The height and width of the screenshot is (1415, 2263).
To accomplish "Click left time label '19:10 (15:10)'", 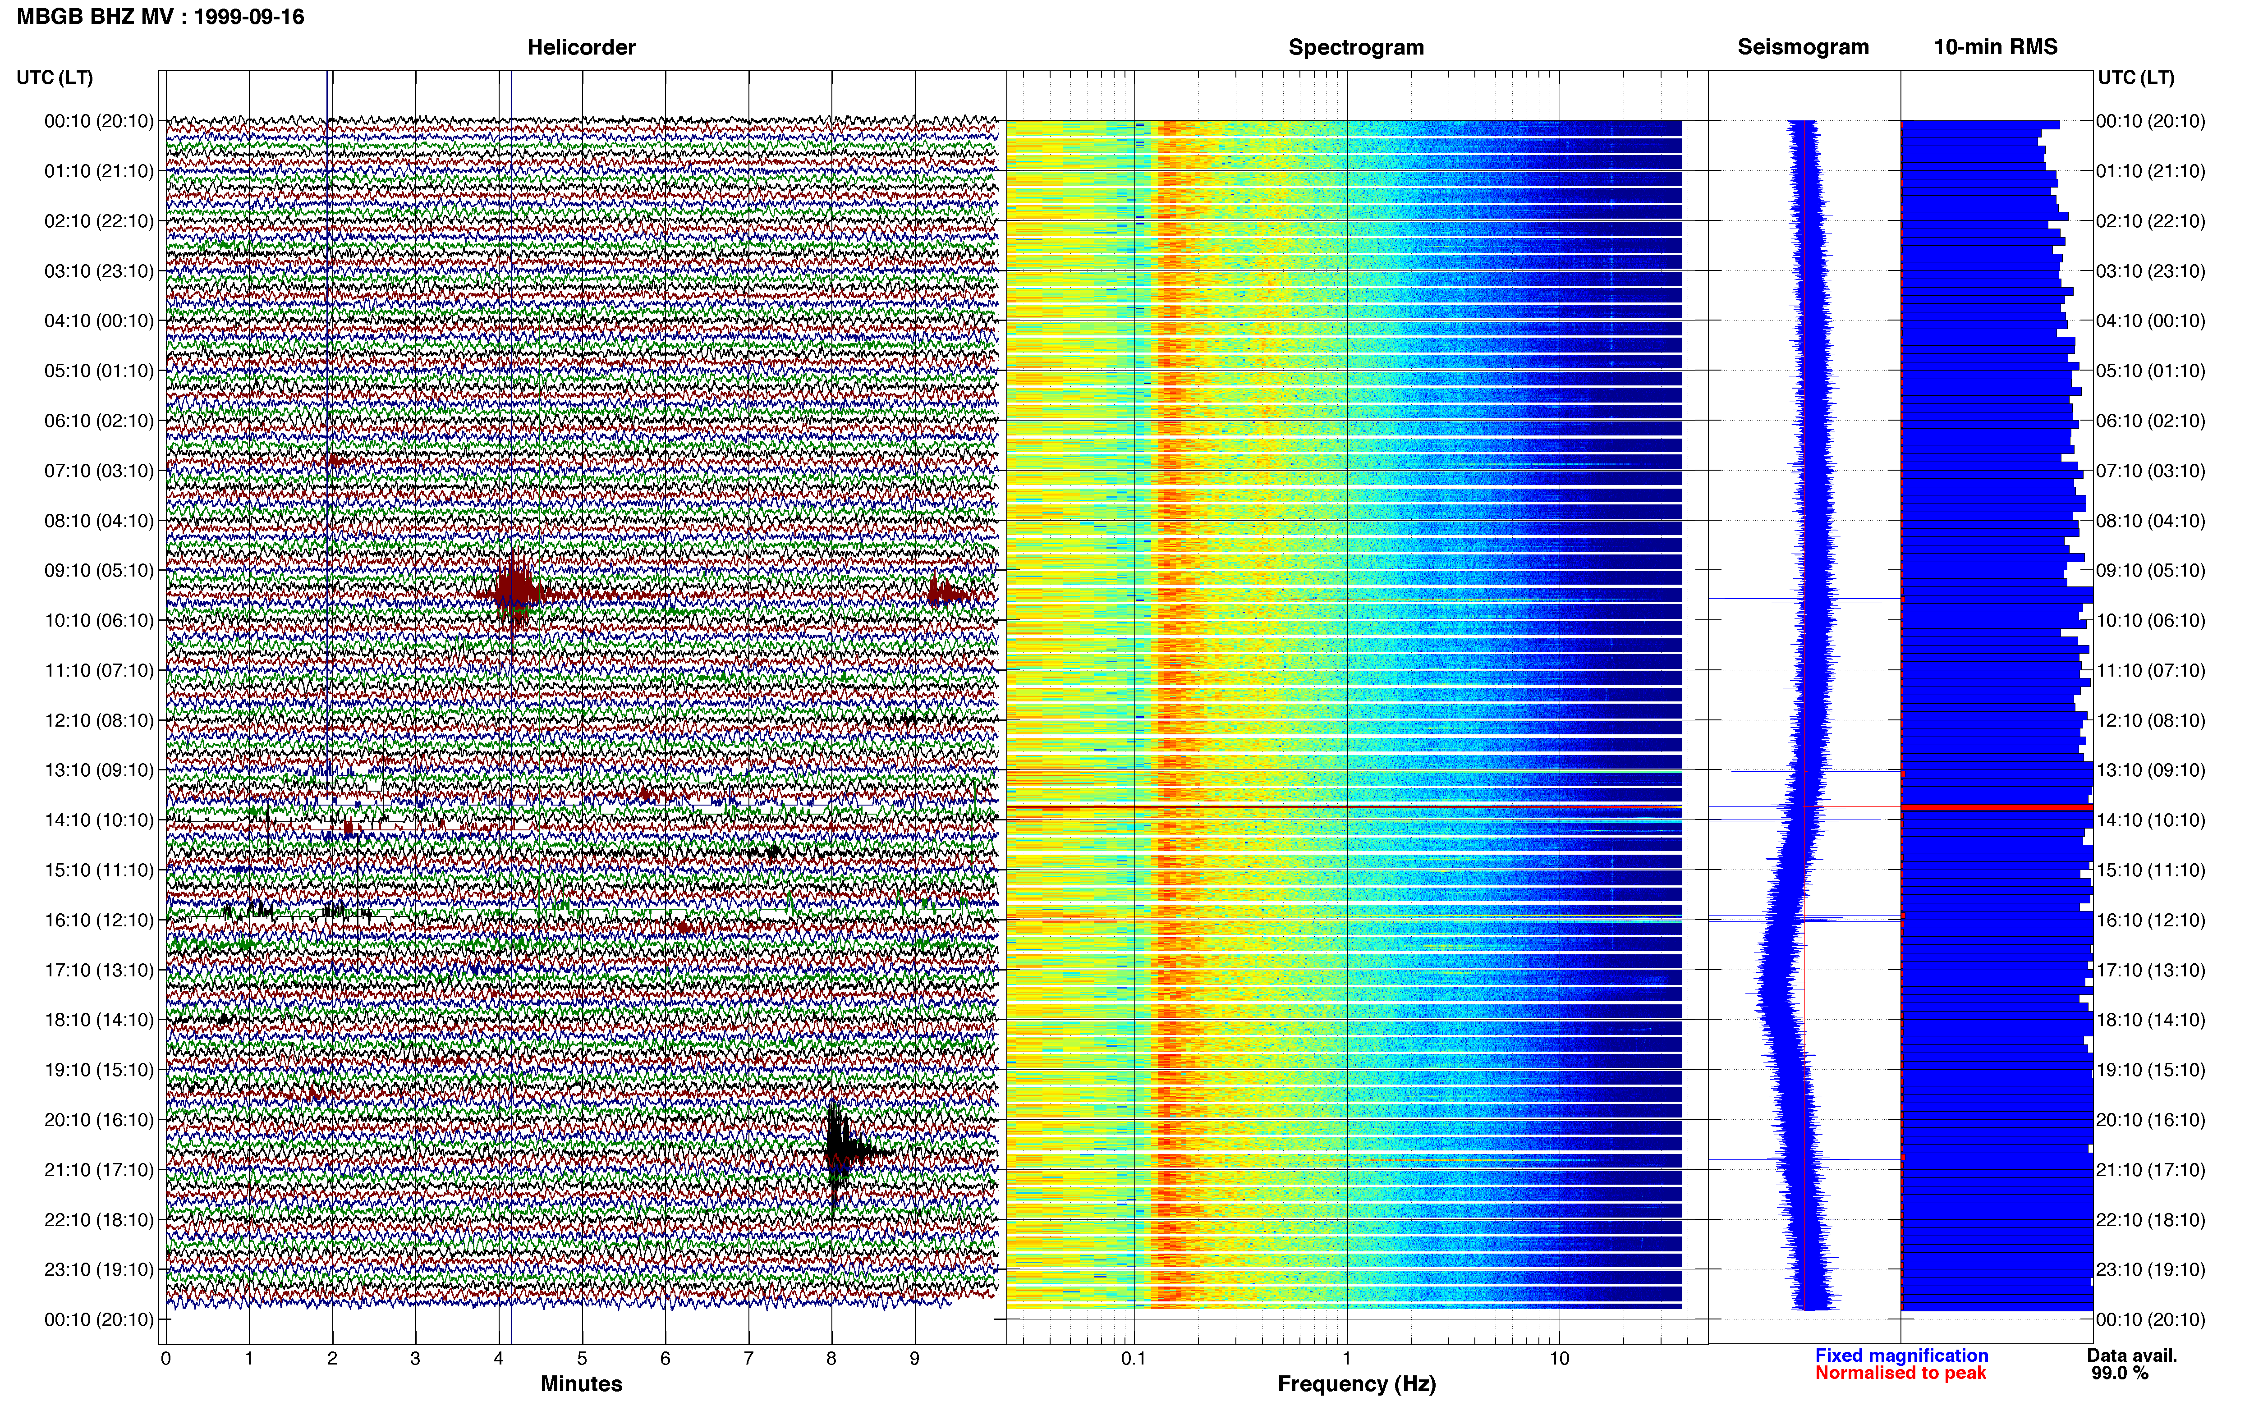I will 99,1070.
